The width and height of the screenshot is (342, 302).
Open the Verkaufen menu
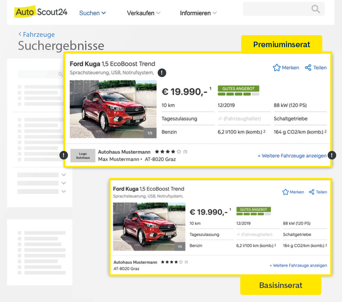[x=144, y=13]
